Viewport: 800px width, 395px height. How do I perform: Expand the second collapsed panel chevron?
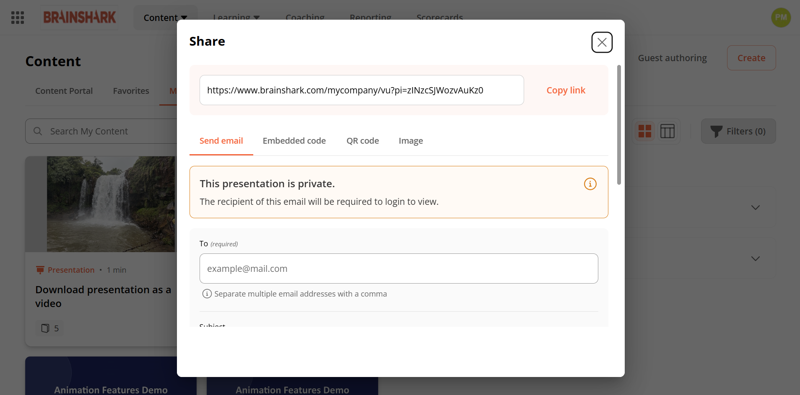click(756, 258)
